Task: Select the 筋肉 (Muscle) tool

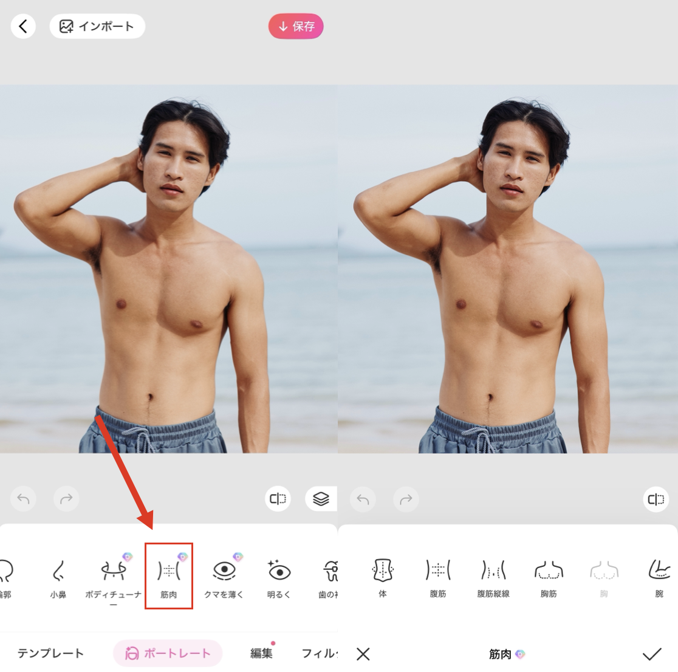Action: [169, 575]
